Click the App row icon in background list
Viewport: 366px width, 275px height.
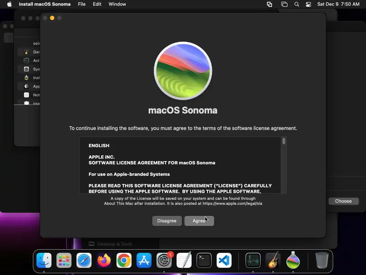click(x=26, y=86)
